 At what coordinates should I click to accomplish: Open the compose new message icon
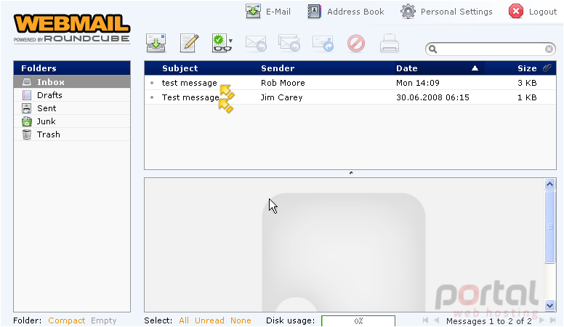pos(189,43)
